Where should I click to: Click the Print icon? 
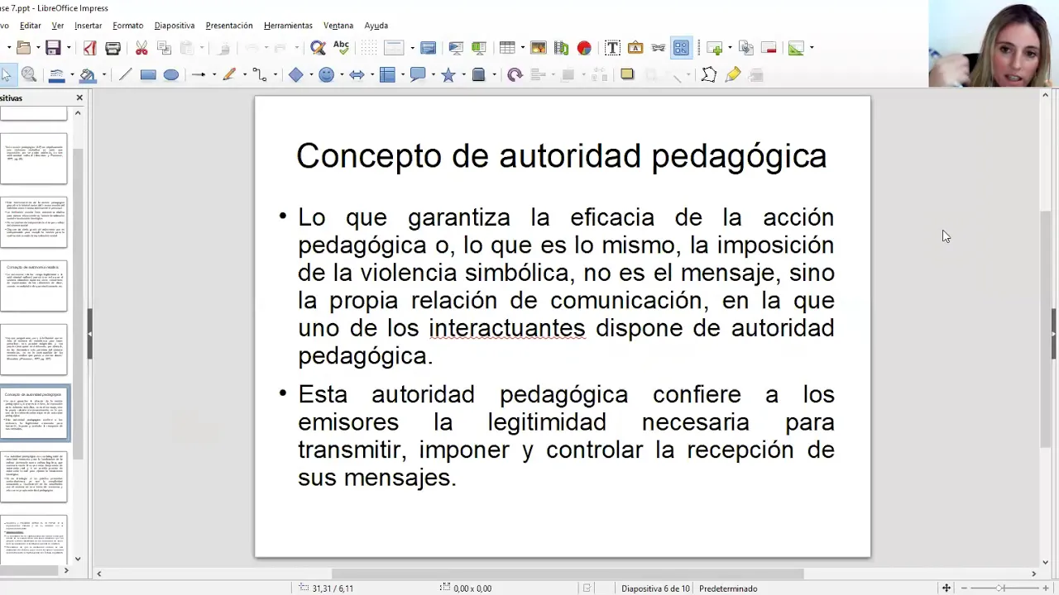(x=113, y=48)
